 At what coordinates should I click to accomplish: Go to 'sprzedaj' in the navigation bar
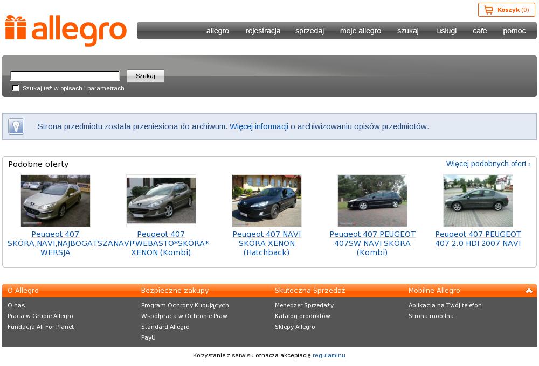310,31
